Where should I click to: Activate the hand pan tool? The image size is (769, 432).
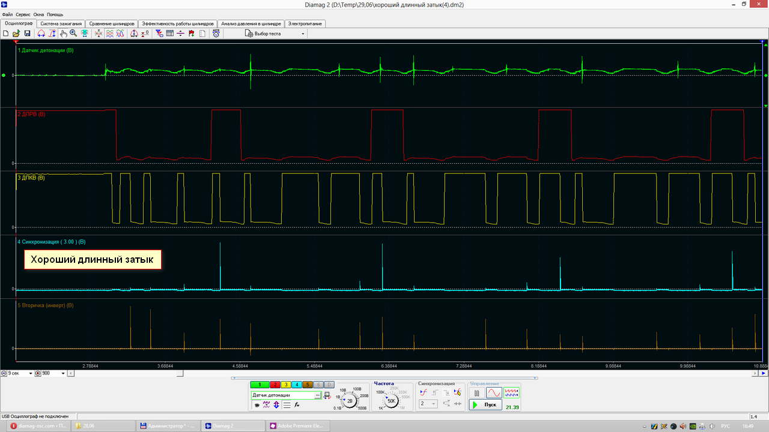(x=63, y=34)
